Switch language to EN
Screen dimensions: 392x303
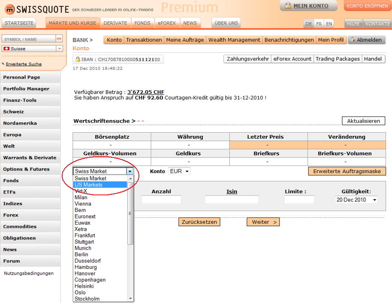point(329,24)
